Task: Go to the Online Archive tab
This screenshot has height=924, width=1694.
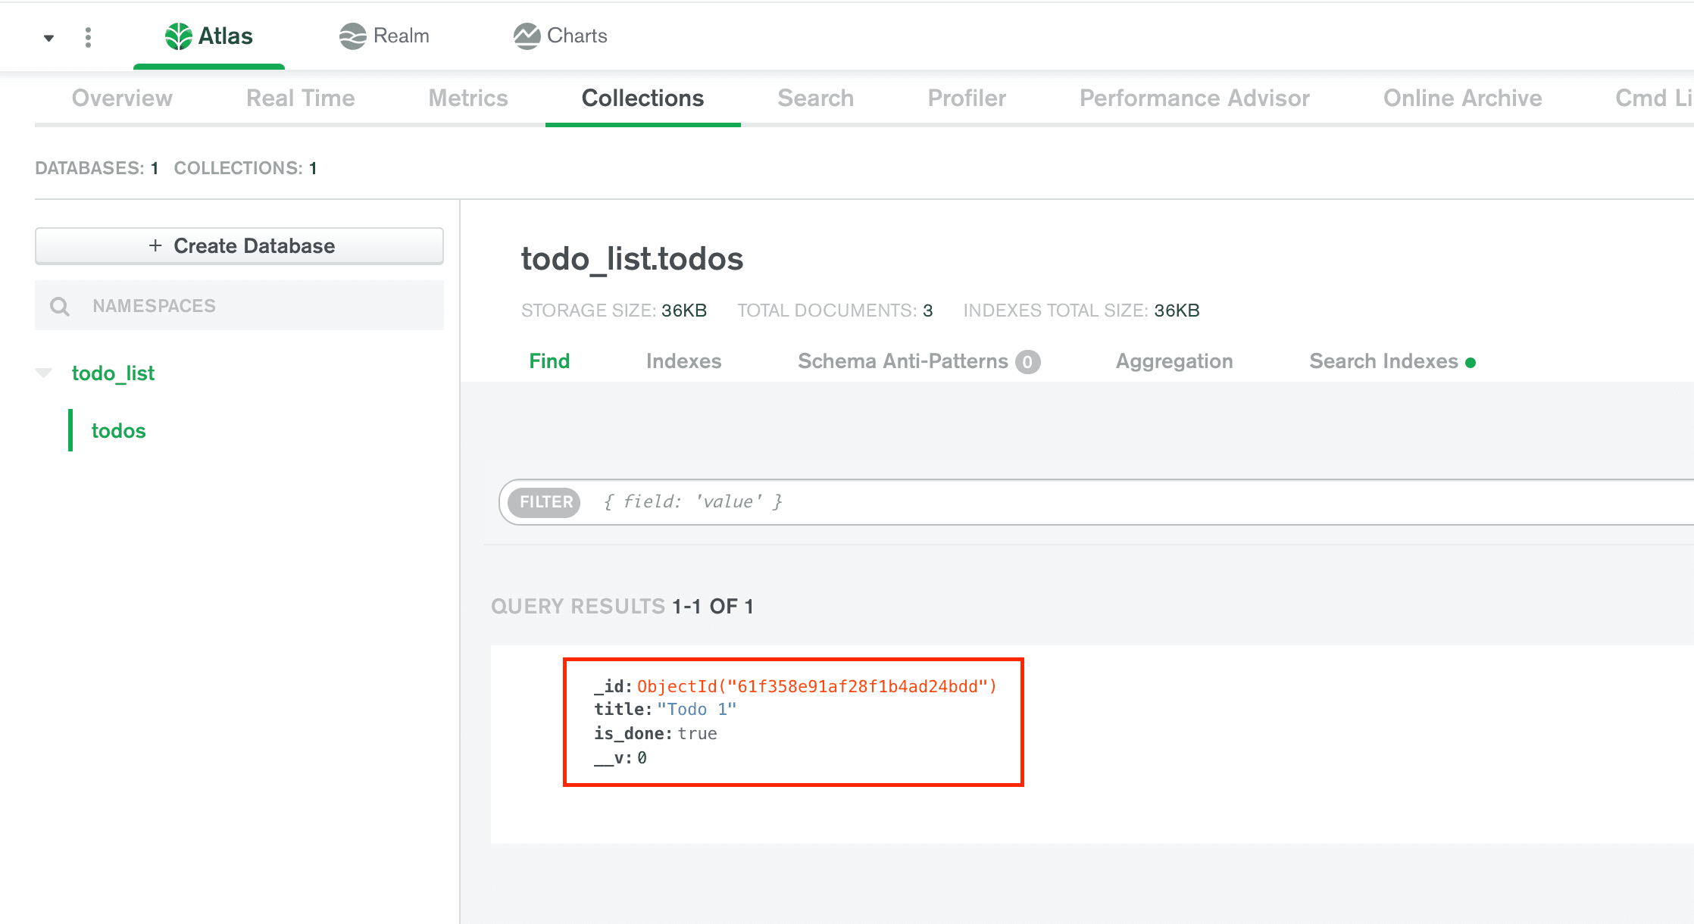Action: point(1463,98)
